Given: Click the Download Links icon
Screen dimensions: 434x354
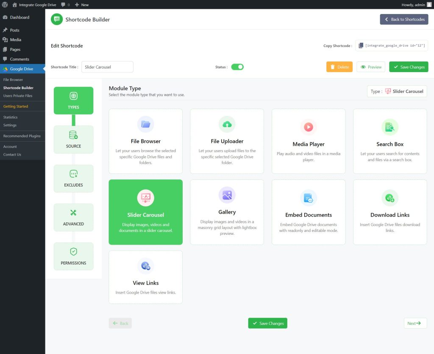Looking at the screenshot, I should pos(390,198).
